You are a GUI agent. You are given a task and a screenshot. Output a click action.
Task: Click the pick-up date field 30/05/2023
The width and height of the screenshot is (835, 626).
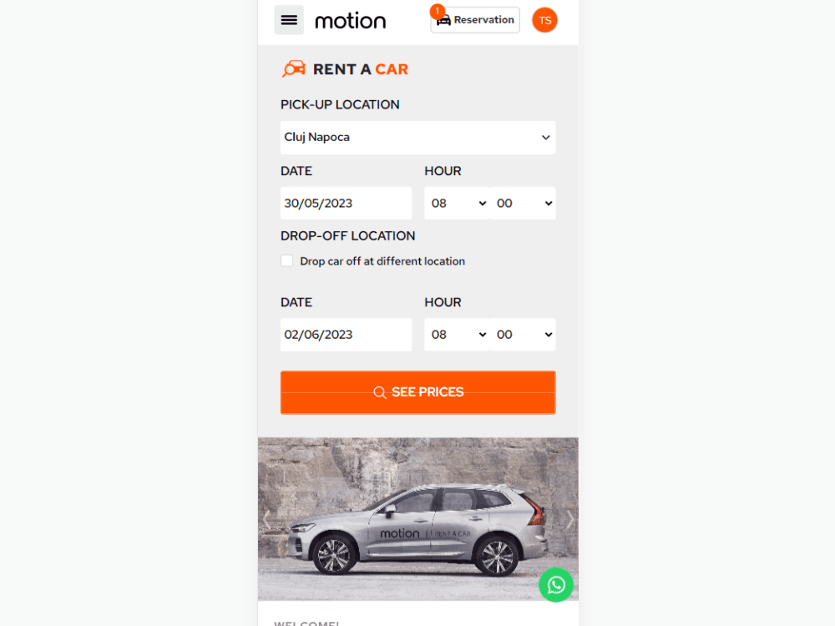[x=347, y=204]
